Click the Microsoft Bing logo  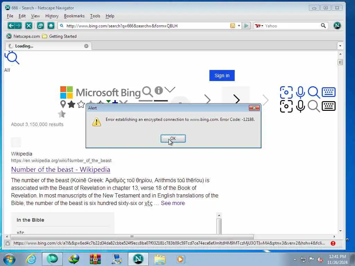tap(100, 92)
